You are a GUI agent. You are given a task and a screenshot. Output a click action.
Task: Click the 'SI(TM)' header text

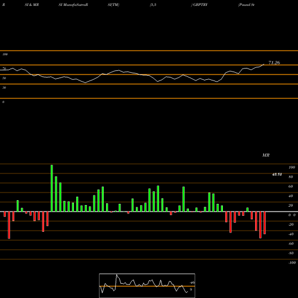113,5
